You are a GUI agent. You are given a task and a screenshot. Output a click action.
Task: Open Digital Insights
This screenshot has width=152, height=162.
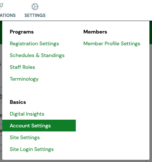pyautogui.click(x=27, y=114)
